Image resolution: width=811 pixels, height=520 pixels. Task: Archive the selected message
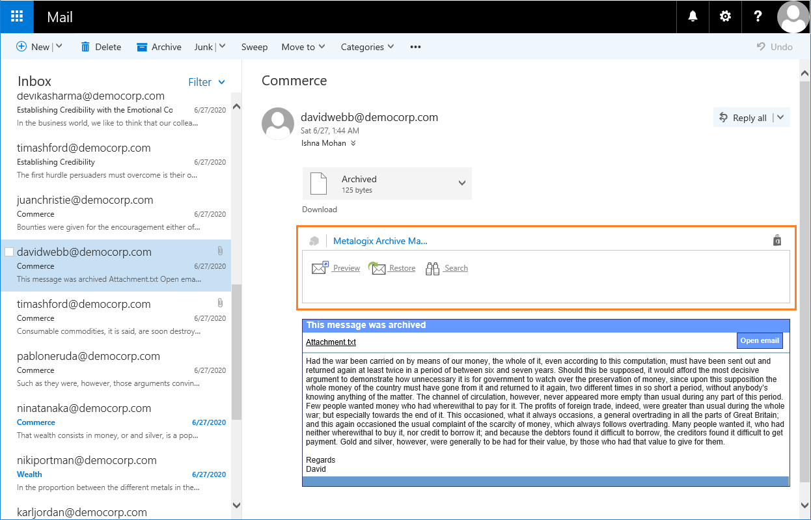pos(159,47)
